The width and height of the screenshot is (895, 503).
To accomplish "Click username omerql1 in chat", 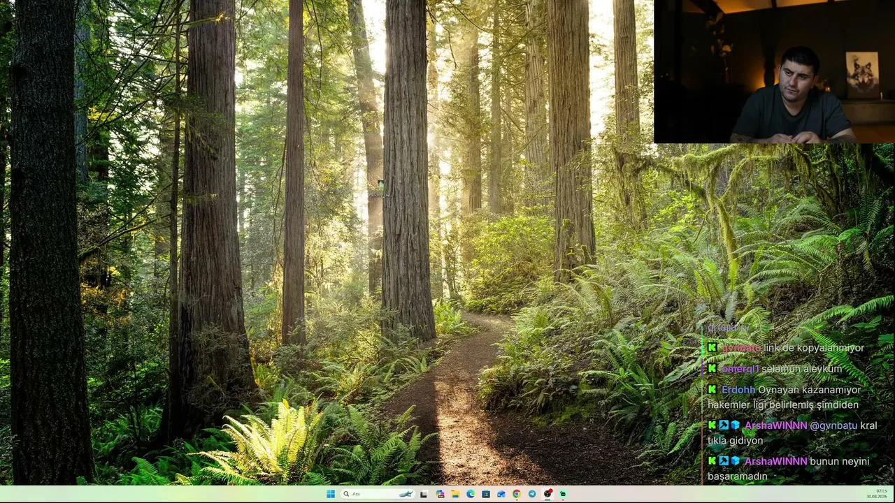I will click(740, 369).
